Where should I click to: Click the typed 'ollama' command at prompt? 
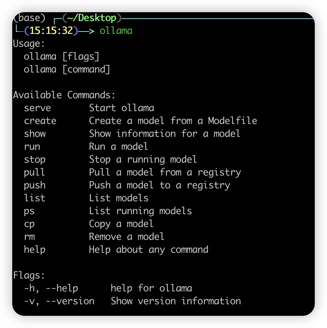coord(116,31)
